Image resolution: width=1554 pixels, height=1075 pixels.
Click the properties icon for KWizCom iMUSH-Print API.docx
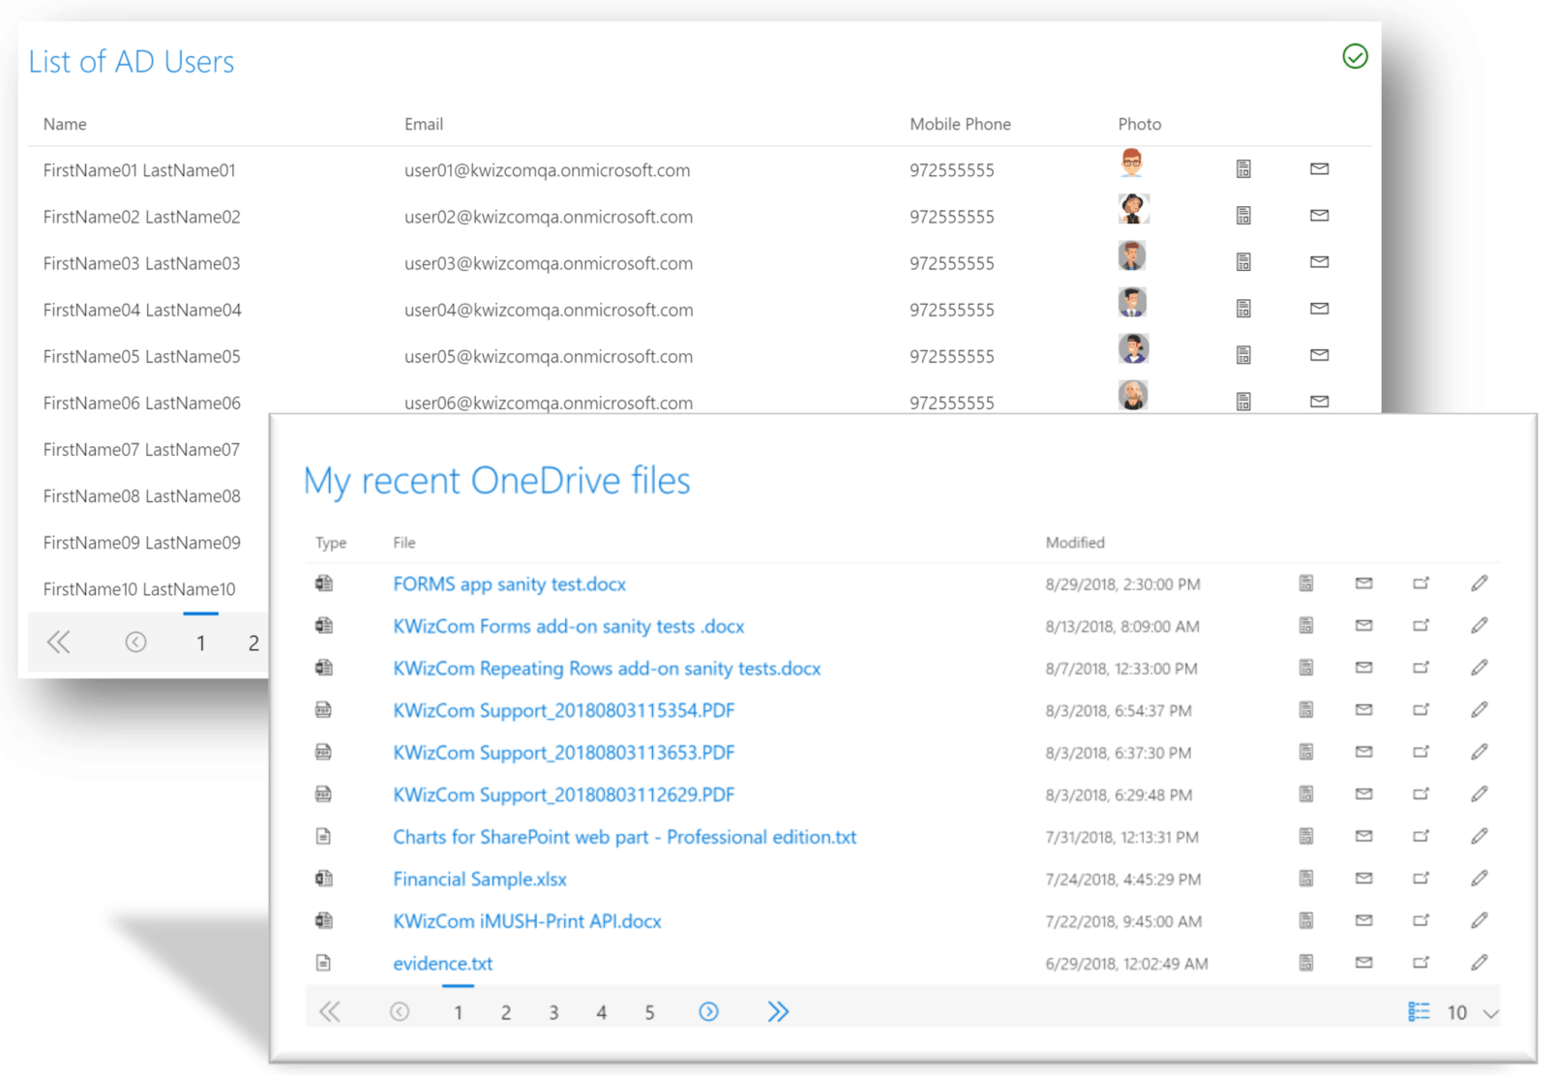point(1306,920)
